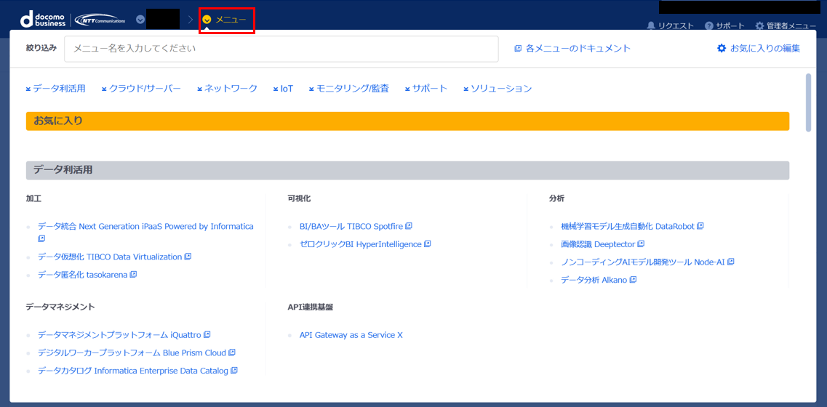Jump to ネットワーク section anchor
The image size is (827, 407).
click(227, 89)
